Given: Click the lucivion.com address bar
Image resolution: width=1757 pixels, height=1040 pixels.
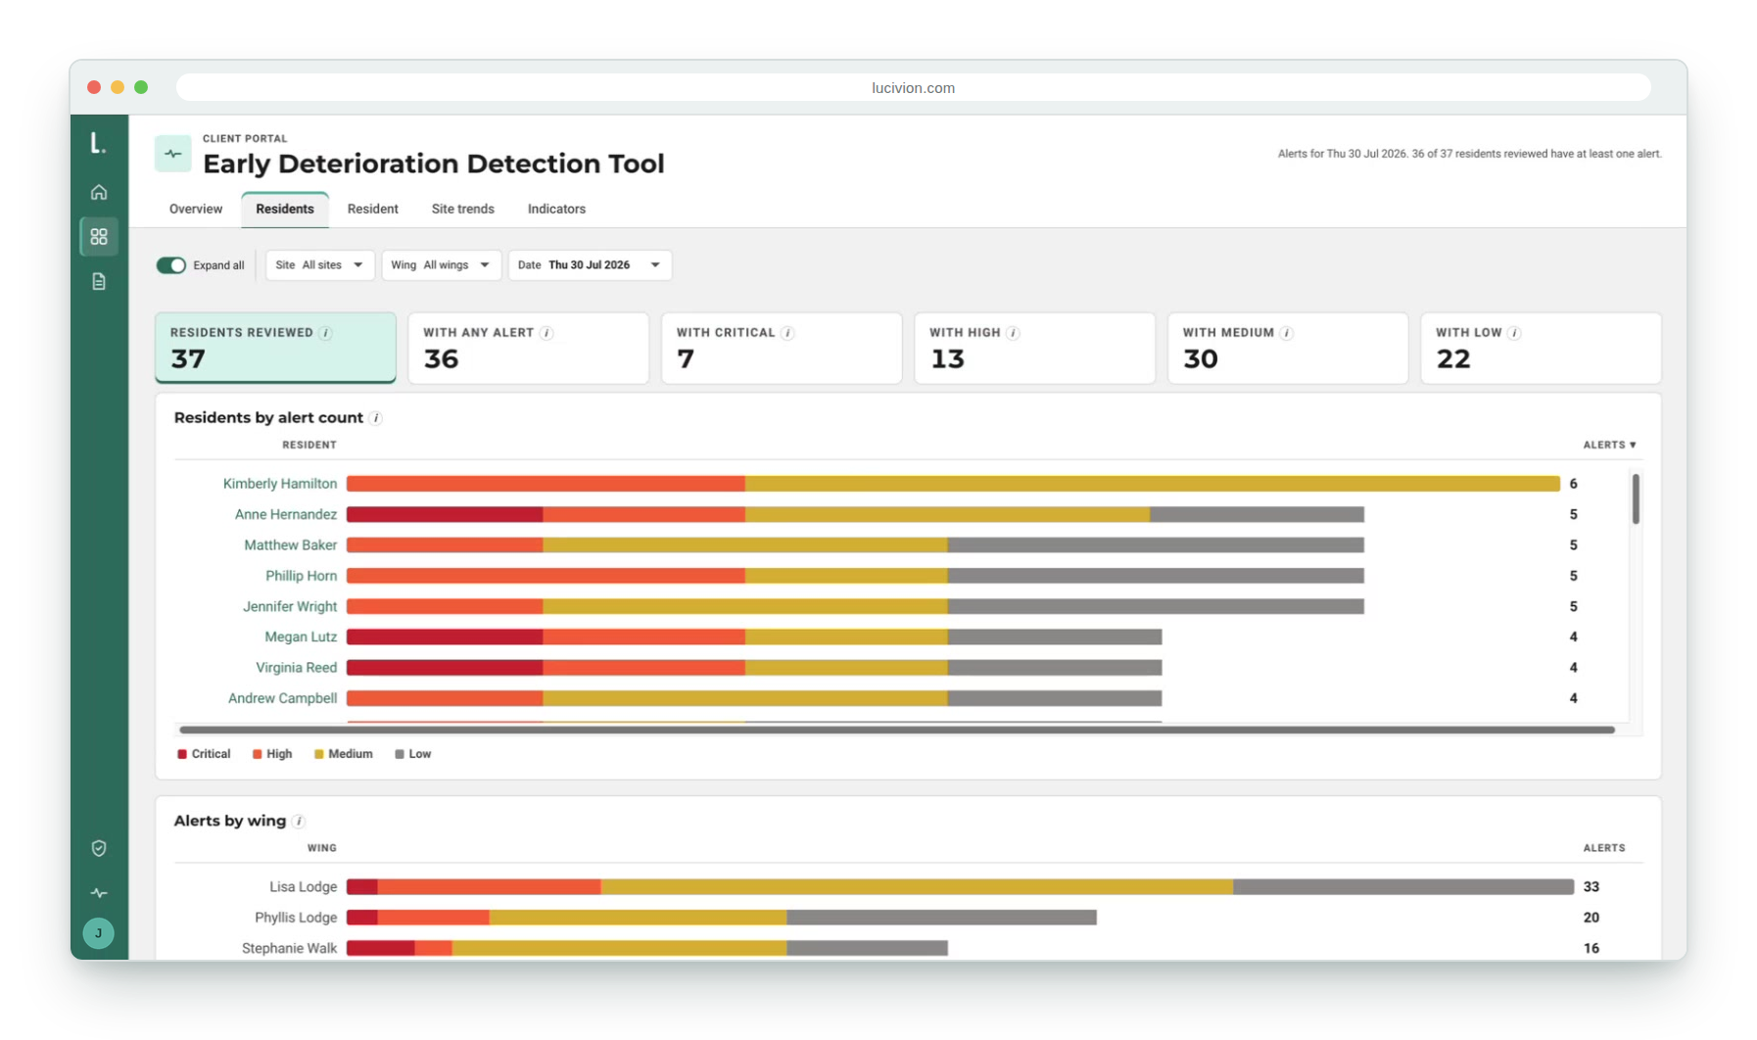Looking at the screenshot, I should click(x=913, y=88).
